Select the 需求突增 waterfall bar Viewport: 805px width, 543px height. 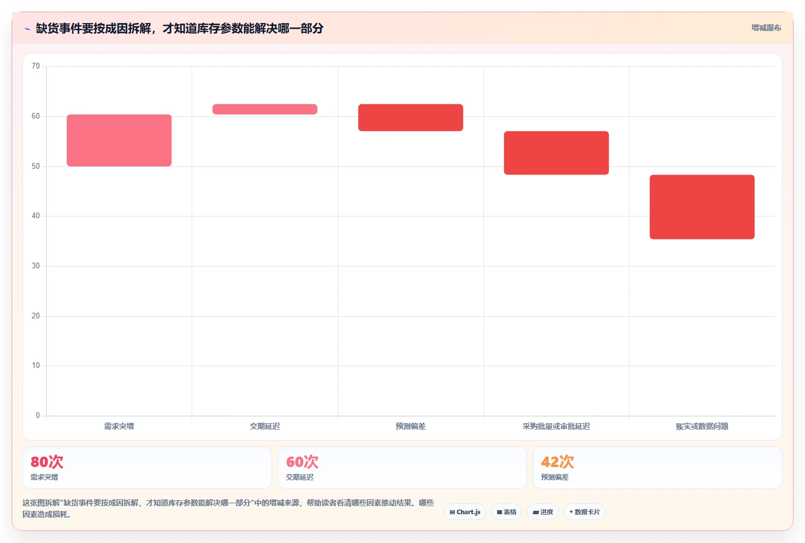click(x=119, y=141)
